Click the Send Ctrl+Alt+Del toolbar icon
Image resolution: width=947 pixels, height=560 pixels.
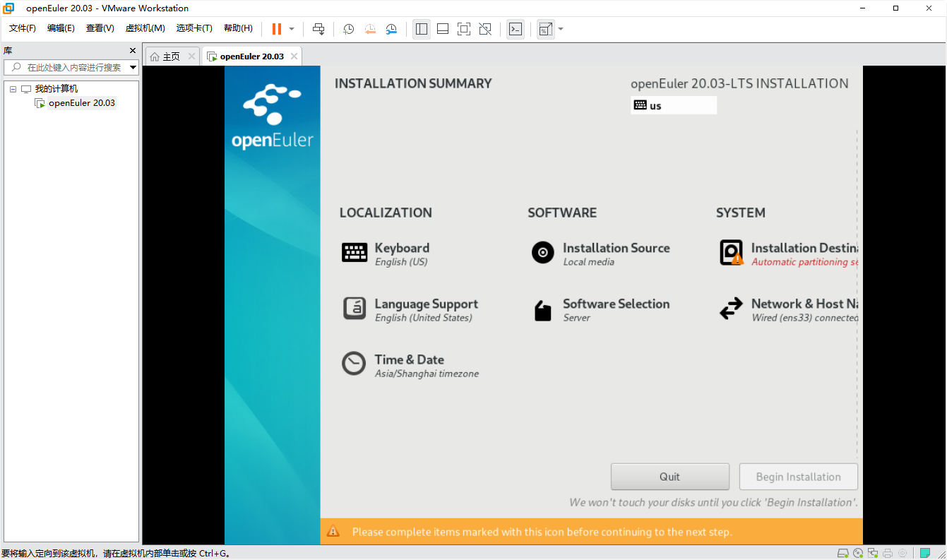318,29
